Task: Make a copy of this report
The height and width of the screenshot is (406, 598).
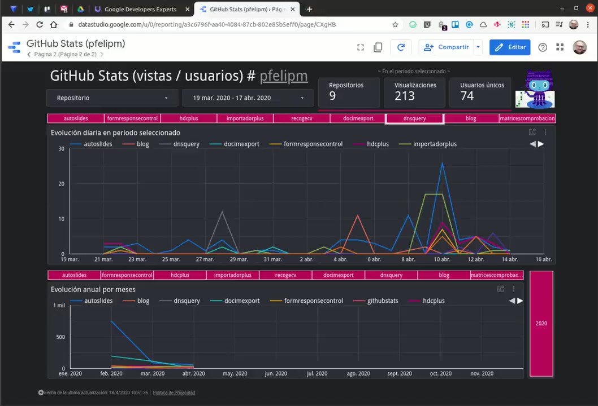Action: tap(378, 47)
